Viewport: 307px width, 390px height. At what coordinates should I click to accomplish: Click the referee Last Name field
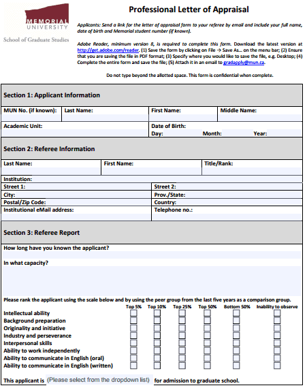pyautogui.click(x=51, y=171)
